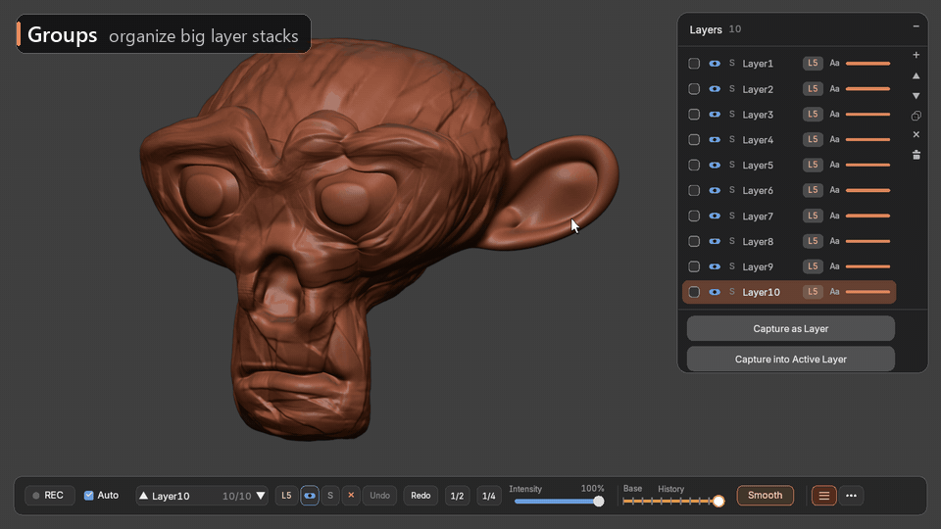Click the L5 level badge on Layer8
This screenshot has width=941, height=529.
[x=813, y=241]
